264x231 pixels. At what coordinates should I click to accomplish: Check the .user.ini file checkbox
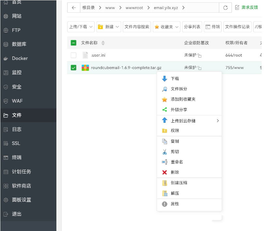(74, 55)
